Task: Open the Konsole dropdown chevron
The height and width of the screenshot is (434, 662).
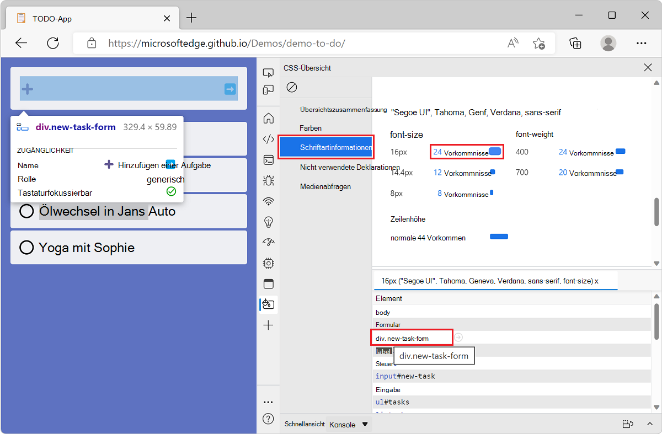Action: tap(365, 424)
